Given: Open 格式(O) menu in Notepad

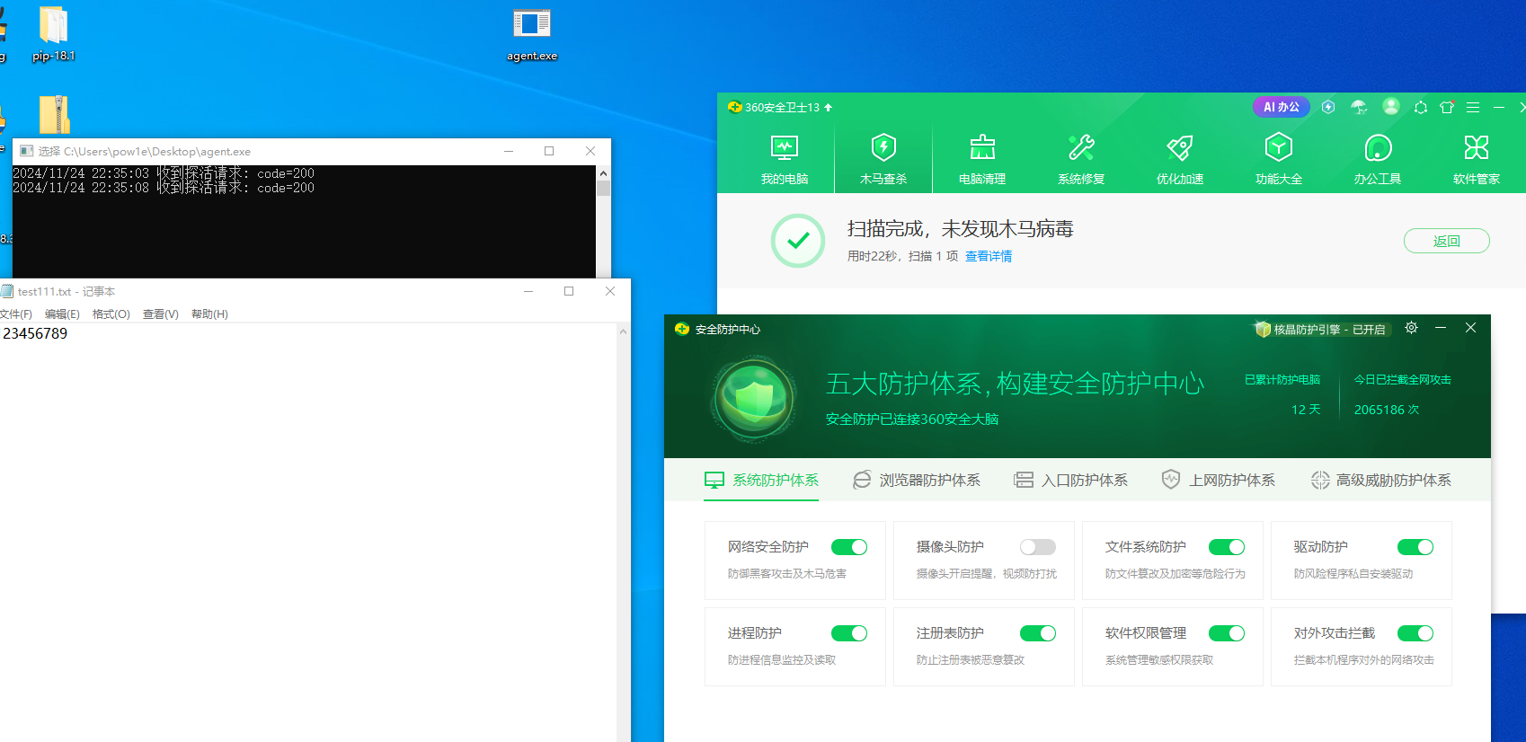Looking at the screenshot, I should pos(111,314).
